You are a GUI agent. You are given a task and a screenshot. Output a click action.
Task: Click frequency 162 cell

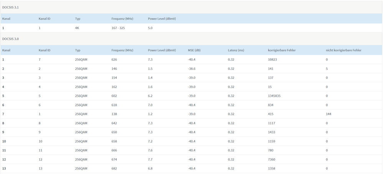click(x=114, y=87)
